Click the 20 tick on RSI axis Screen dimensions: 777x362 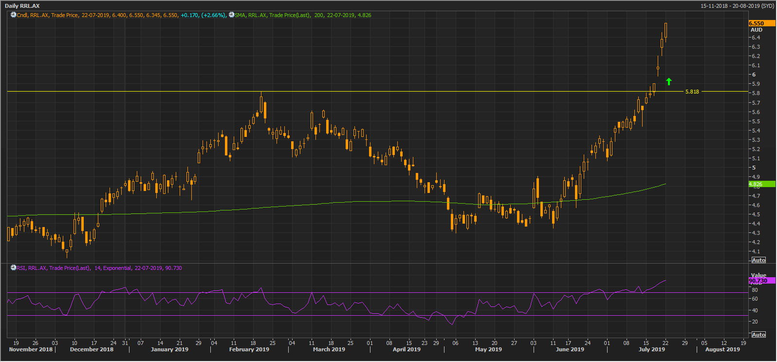(755, 322)
